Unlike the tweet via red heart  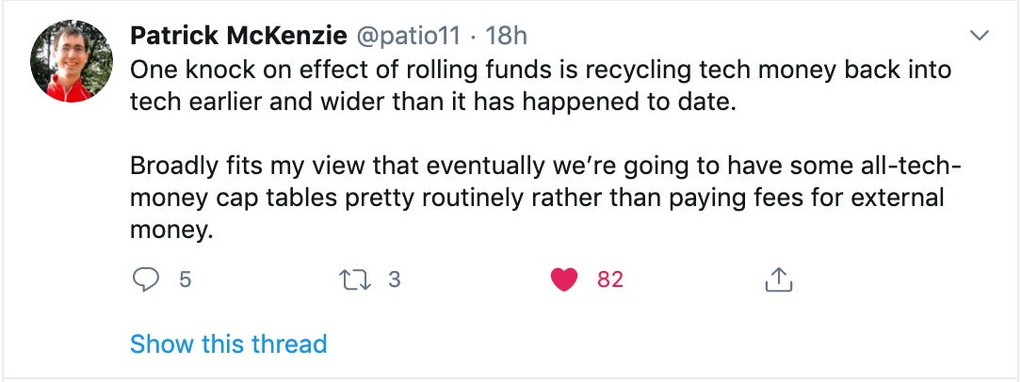click(564, 279)
